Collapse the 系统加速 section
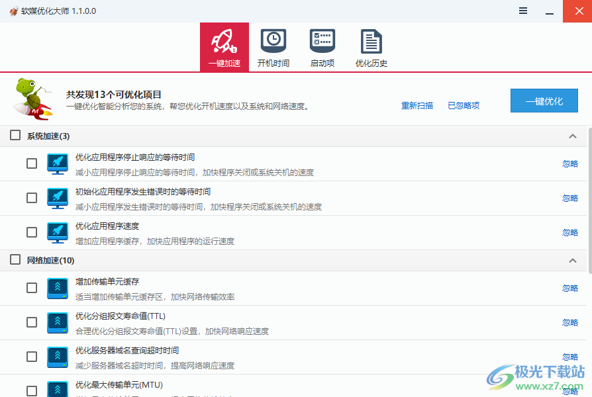This screenshot has height=397, width=592. pyautogui.click(x=572, y=135)
